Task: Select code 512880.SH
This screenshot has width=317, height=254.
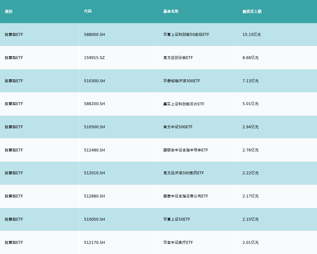Action: pyautogui.click(x=94, y=196)
